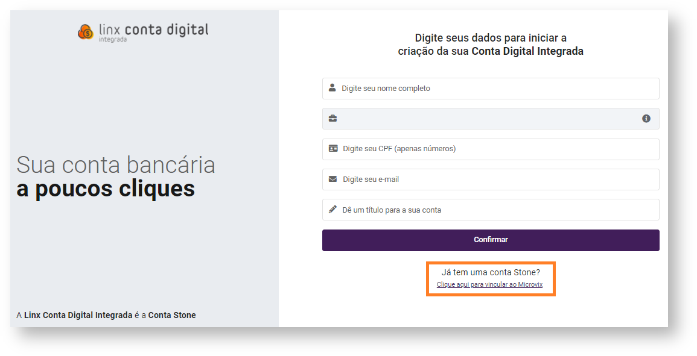Focus the 'Digite seu CPF' input field
Screen dimensions: 697x356
click(495, 149)
